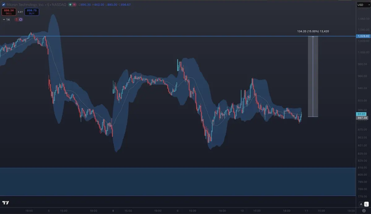Click the 1,060.00 price axis label

tap(364, 18)
